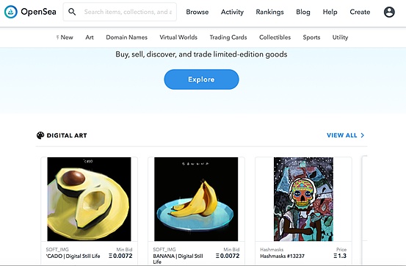This screenshot has width=406, height=266.
Task: Choose the Collectibles category
Action: 275,37
